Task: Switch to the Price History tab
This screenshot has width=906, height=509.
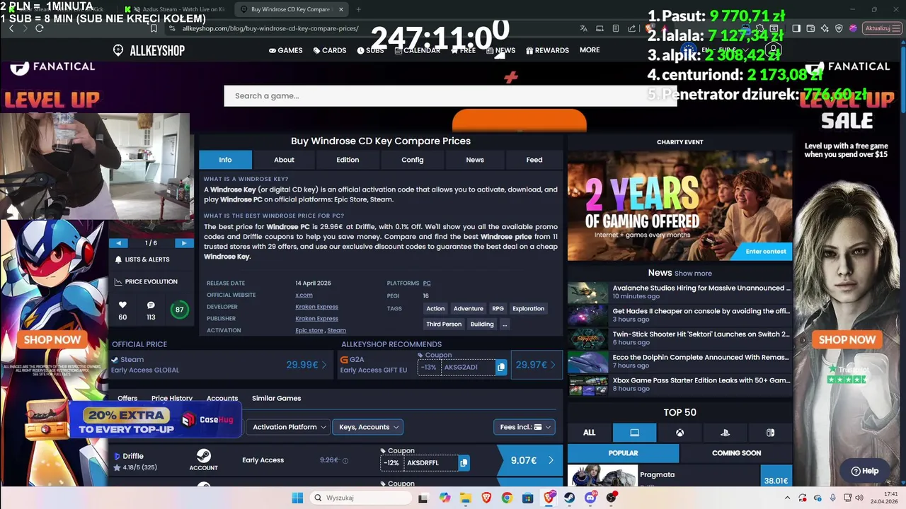Action: tap(172, 399)
